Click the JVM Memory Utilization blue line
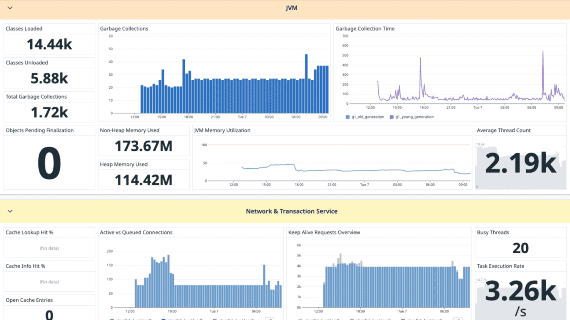The image size is (570, 320). (x=356, y=170)
